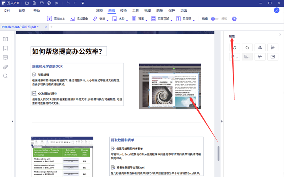Open the 文件 menu
This screenshot has height=177, width=284.
coord(7,11)
